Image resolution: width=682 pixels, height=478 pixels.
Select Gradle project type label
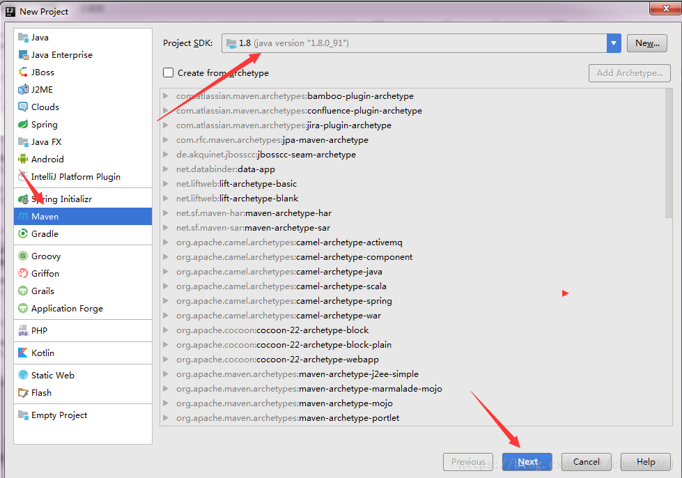coord(45,234)
